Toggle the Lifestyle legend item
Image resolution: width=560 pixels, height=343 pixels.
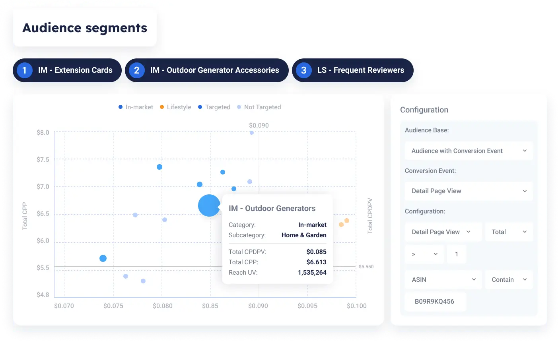pos(175,107)
